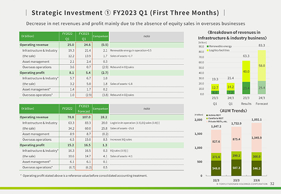Click the 23/6 label on the AUM axis
Viewport: 281px width, 194px height.
click(256, 180)
